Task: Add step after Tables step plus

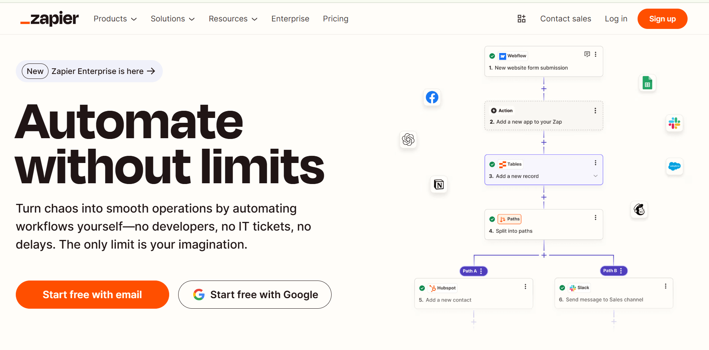Action: (544, 197)
